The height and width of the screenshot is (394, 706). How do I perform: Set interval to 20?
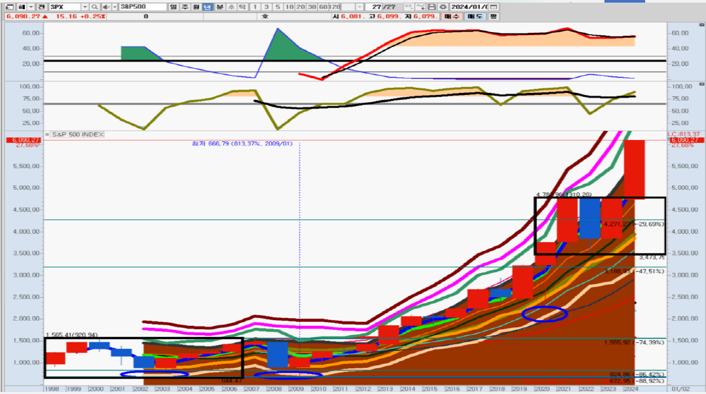pyautogui.click(x=301, y=7)
